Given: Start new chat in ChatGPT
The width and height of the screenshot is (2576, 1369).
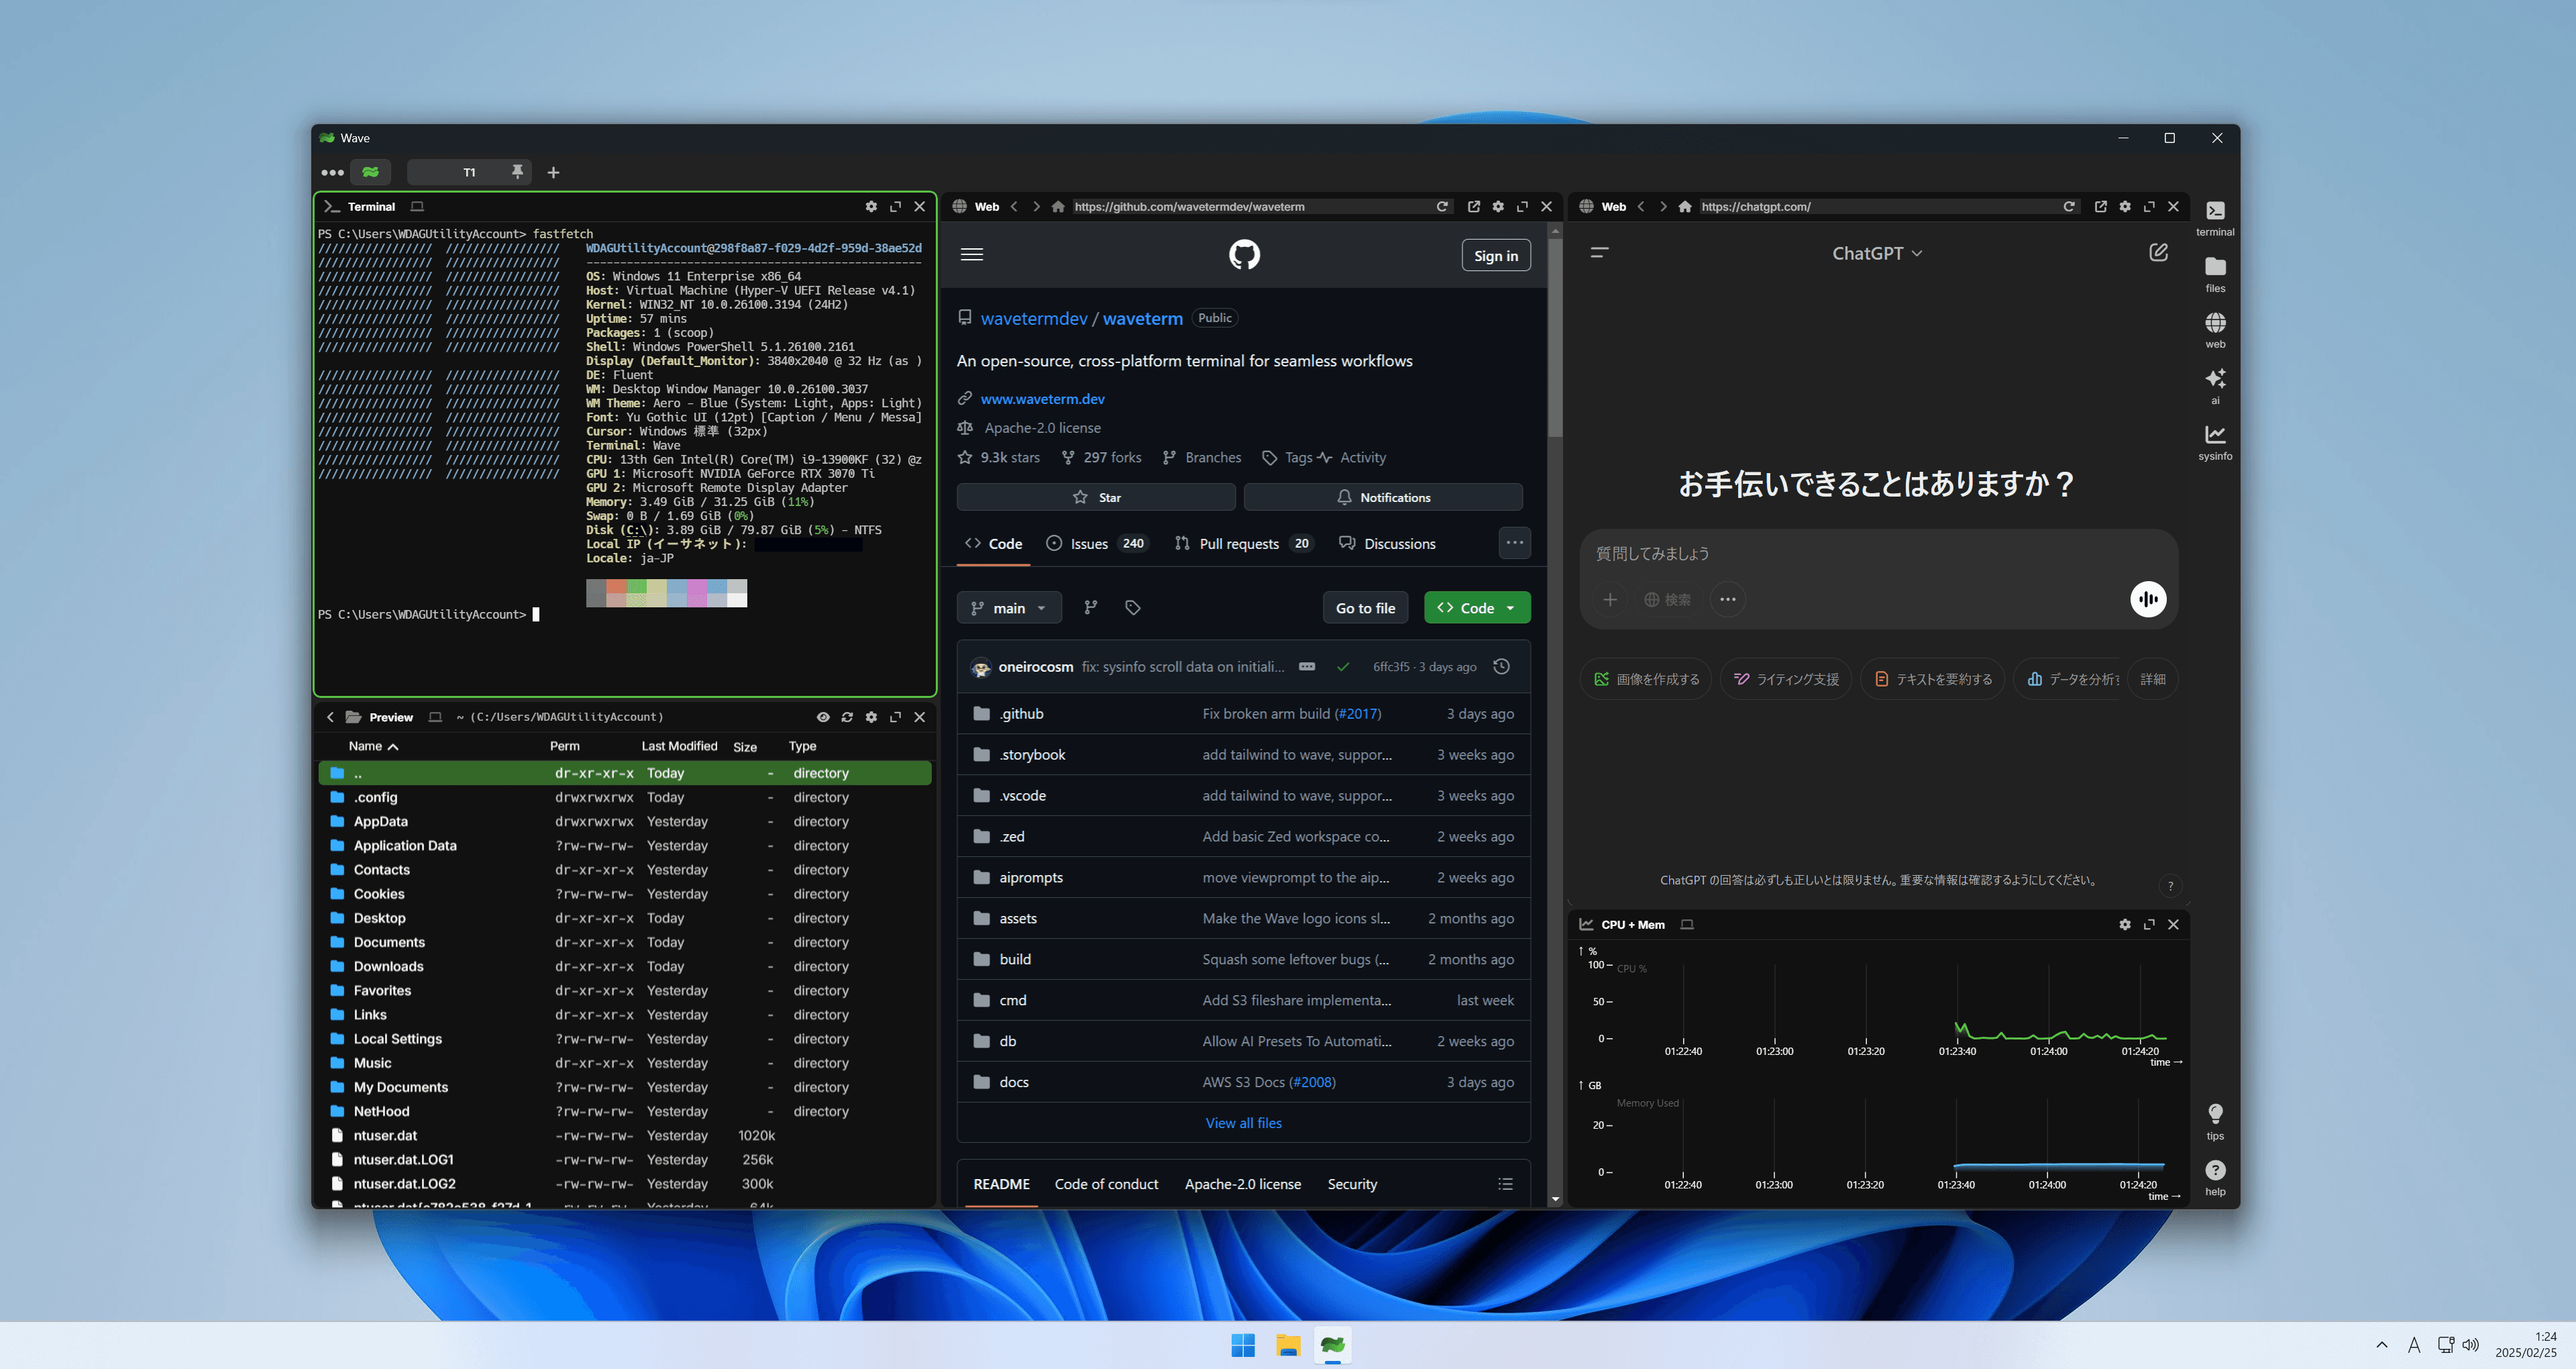Looking at the screenshot, I should click(2158, 252).
